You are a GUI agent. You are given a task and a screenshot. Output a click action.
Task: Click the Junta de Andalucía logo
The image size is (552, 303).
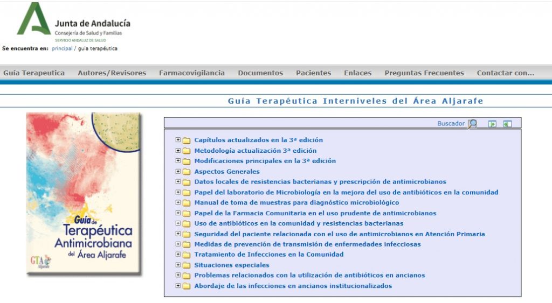73,22
